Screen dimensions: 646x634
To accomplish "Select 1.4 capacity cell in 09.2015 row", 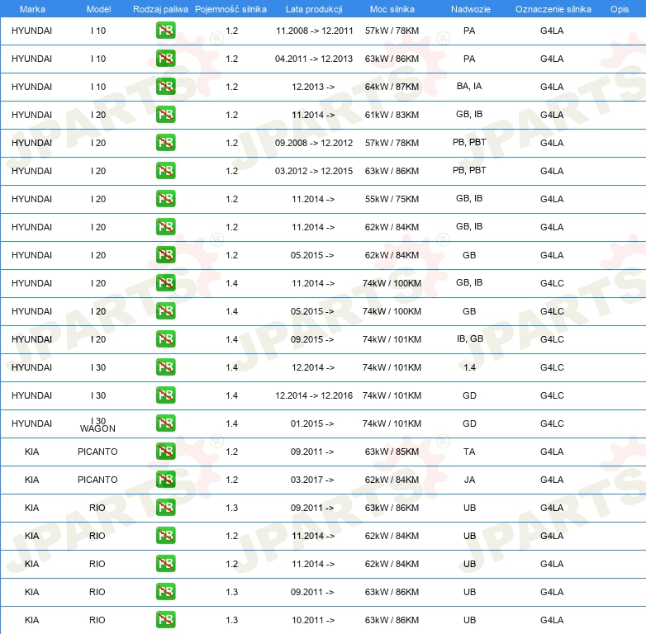I will [x=232, y=338].
